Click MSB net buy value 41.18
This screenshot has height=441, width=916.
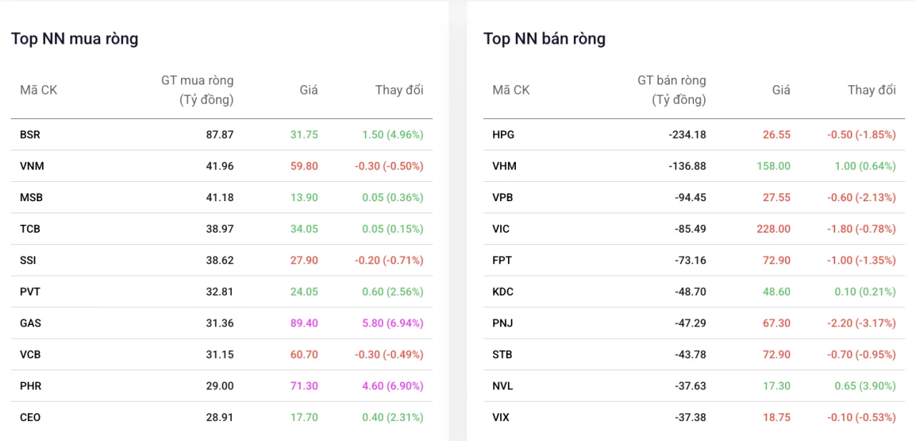pyautogui.click(x=220, y=198)
